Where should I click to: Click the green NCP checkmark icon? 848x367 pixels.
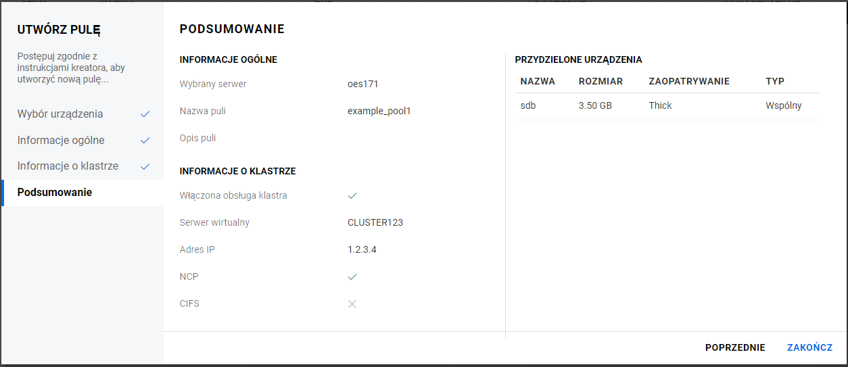tap(352, 277)
